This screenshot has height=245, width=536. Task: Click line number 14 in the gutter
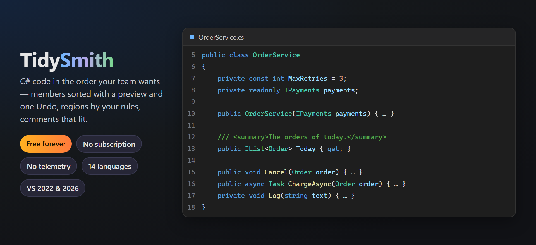pyautogui.click(x=191, y=160)
